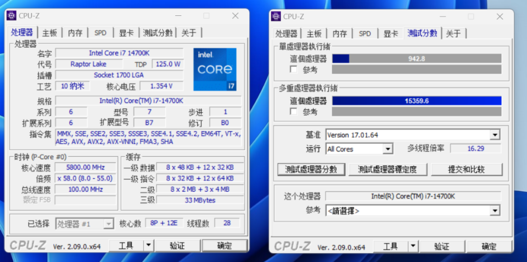The height and width of the screenshot is (262, 527).
Task: Click the 扩展型号 B7 value
Action: click(x=149, y=122)
